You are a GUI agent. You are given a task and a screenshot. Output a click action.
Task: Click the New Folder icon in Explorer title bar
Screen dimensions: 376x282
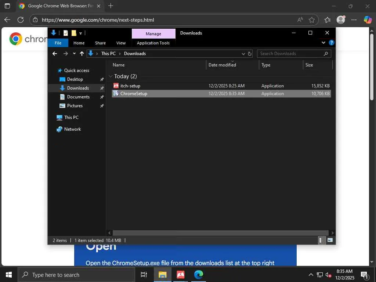click(x=74, y=33)
